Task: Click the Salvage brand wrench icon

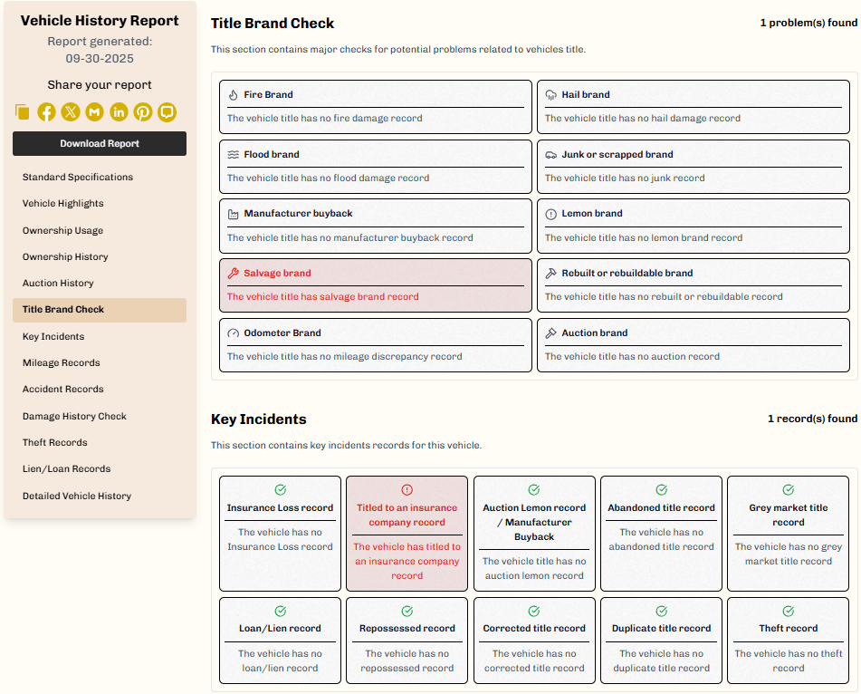Action: click(x=233, y=273)
